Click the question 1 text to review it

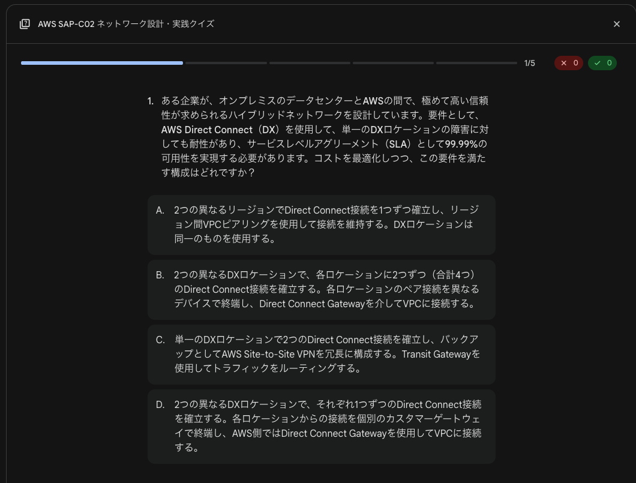point(324,137)
